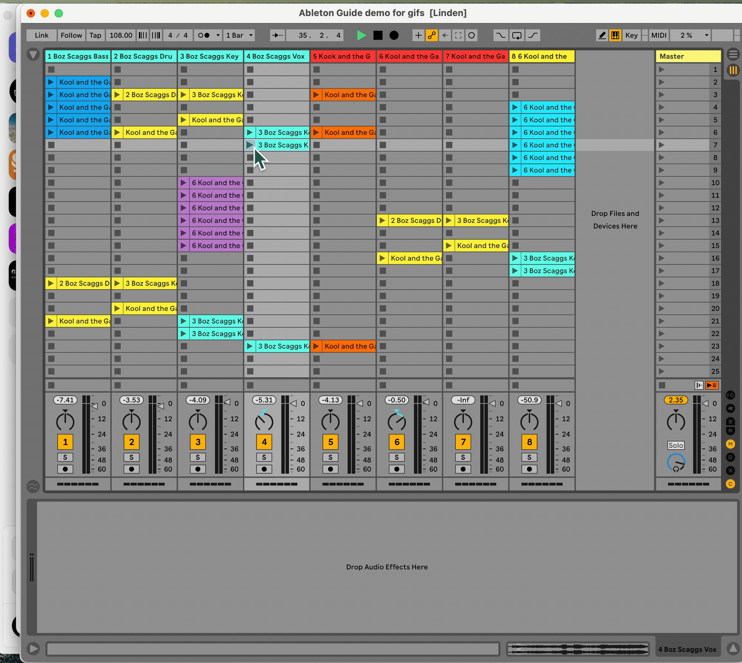Toggle the Computer MIDI Keyboard icon
Viewport: 742px width, 663px height.
615,36
